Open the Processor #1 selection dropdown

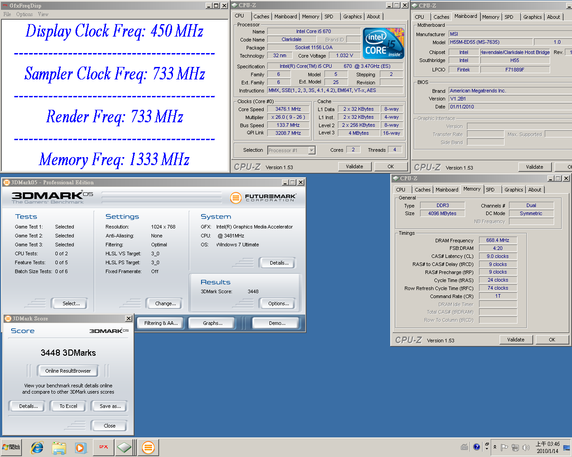311,150
